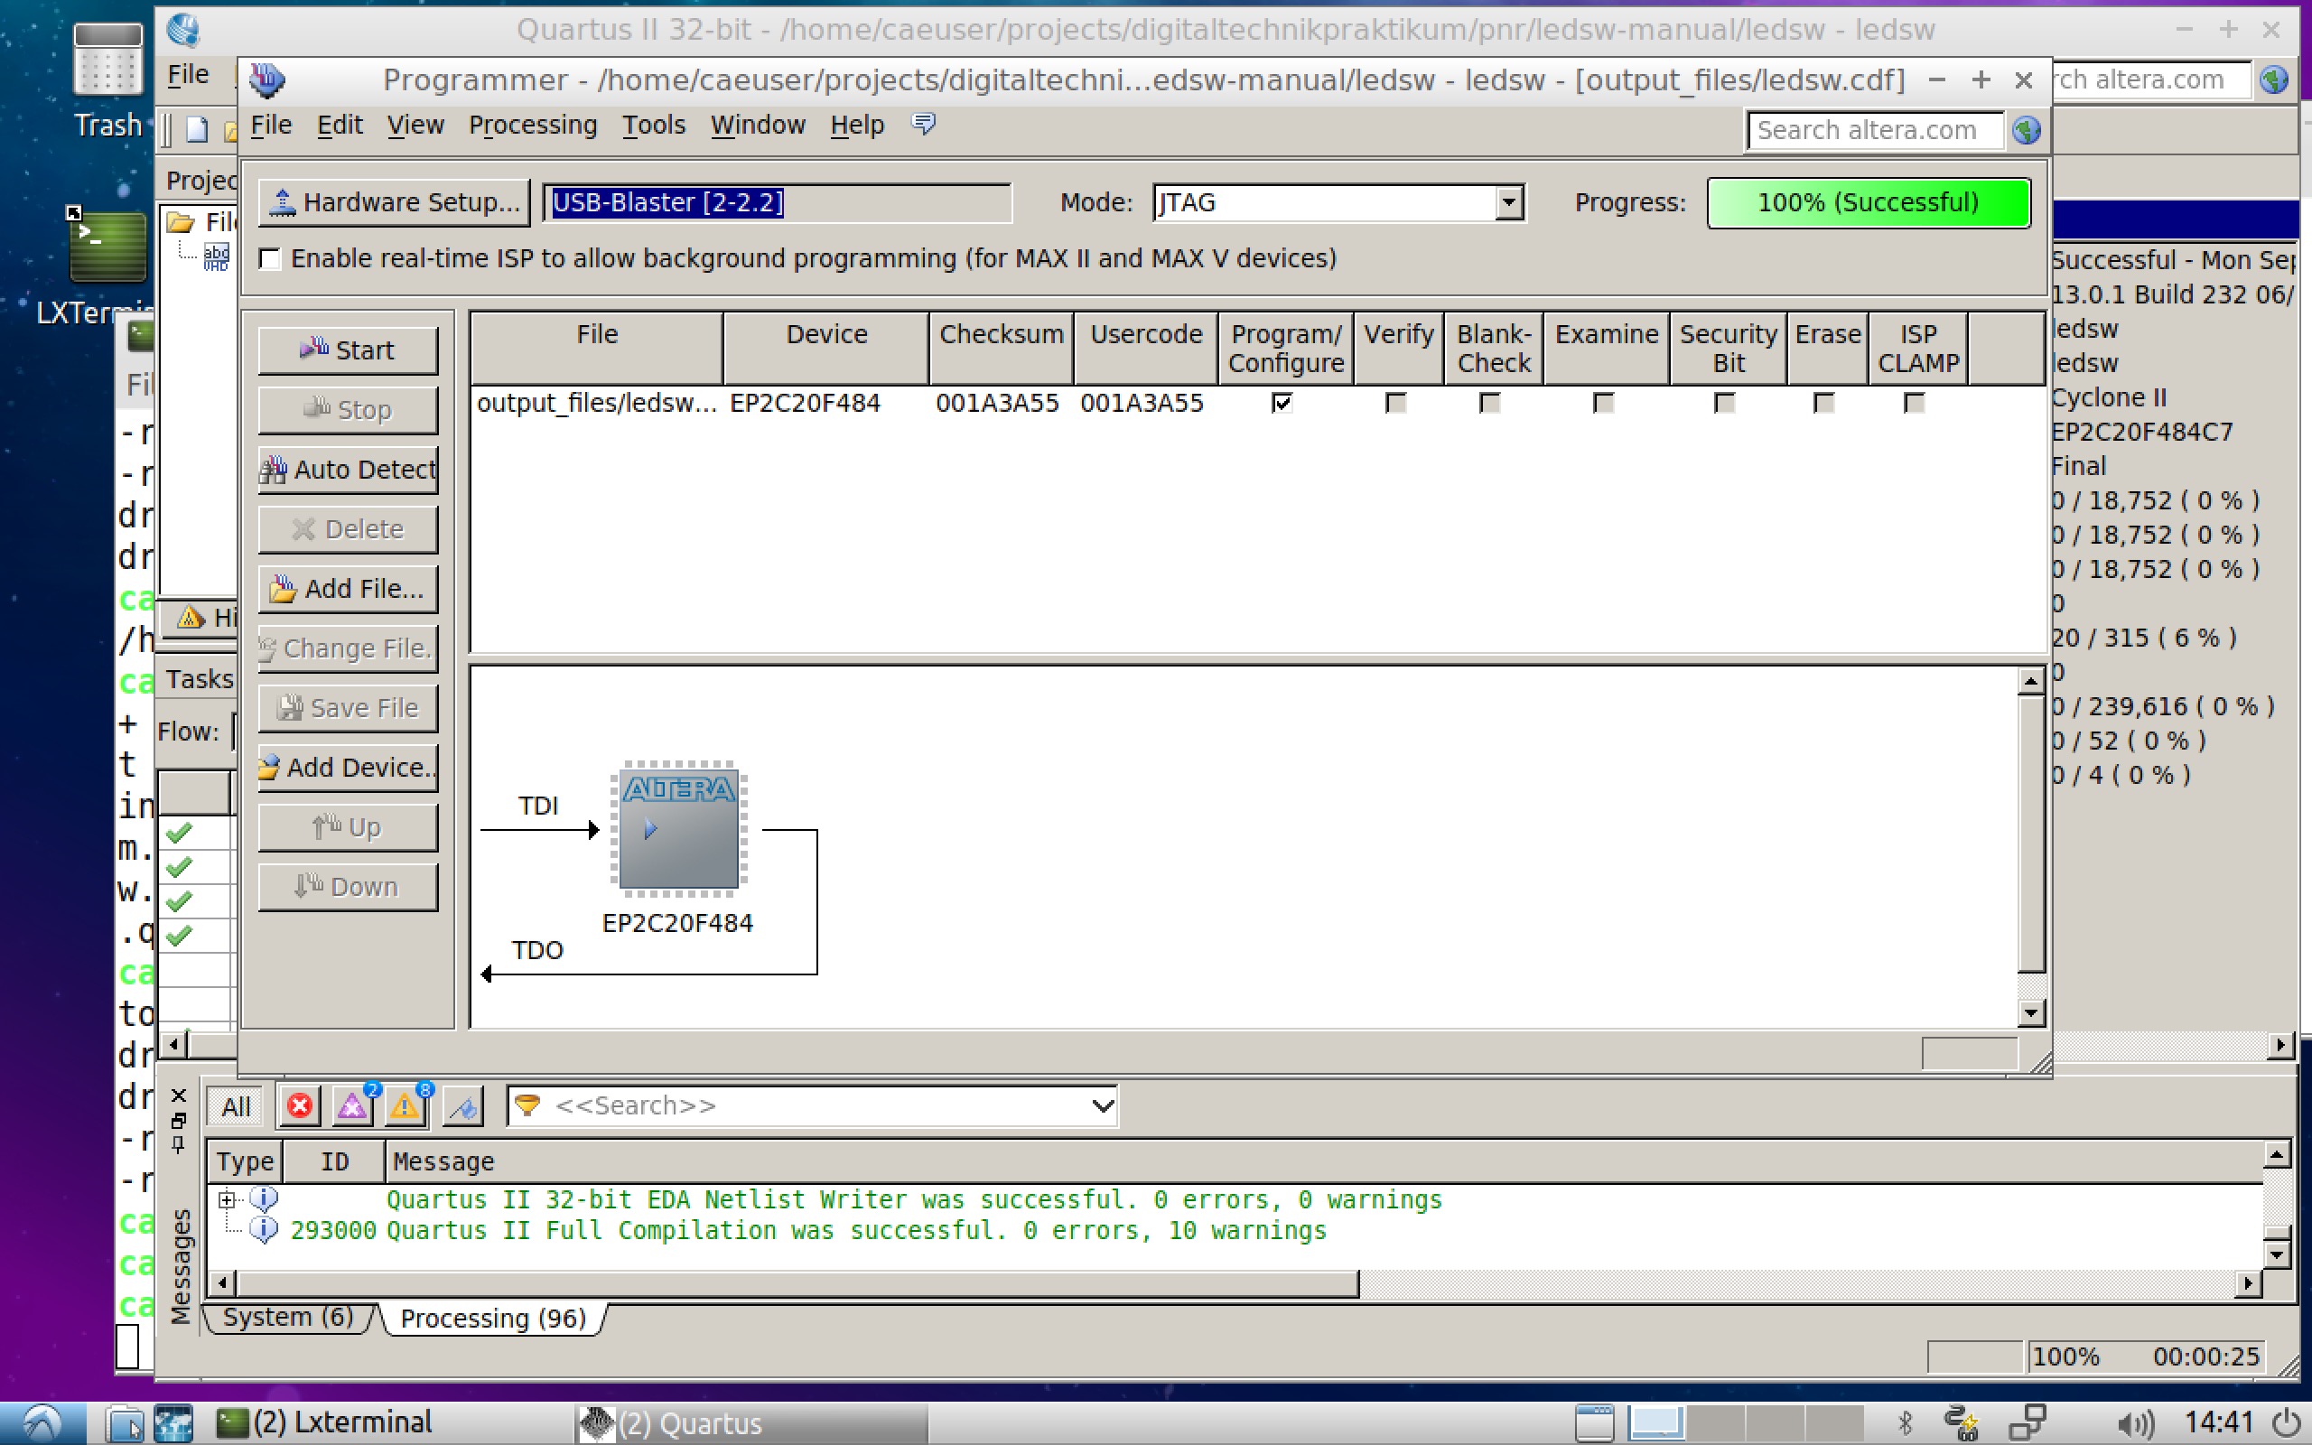The height and width of the screenshot is (1445, 2312).
Task: Undock the messages panel icon
Action: point(179,1120)
